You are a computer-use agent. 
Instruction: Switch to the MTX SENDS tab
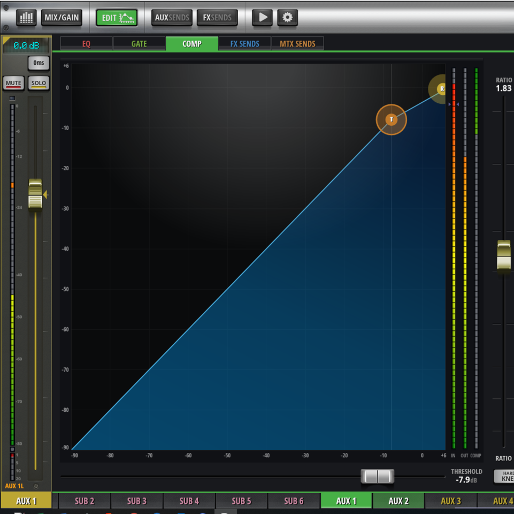click(297, 44)
